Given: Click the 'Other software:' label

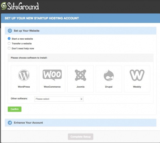Looking at the screenshot, I should [x=19, y=99].
